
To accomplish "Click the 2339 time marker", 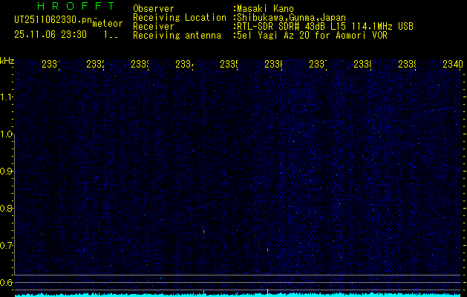I will tap(407, 64).
